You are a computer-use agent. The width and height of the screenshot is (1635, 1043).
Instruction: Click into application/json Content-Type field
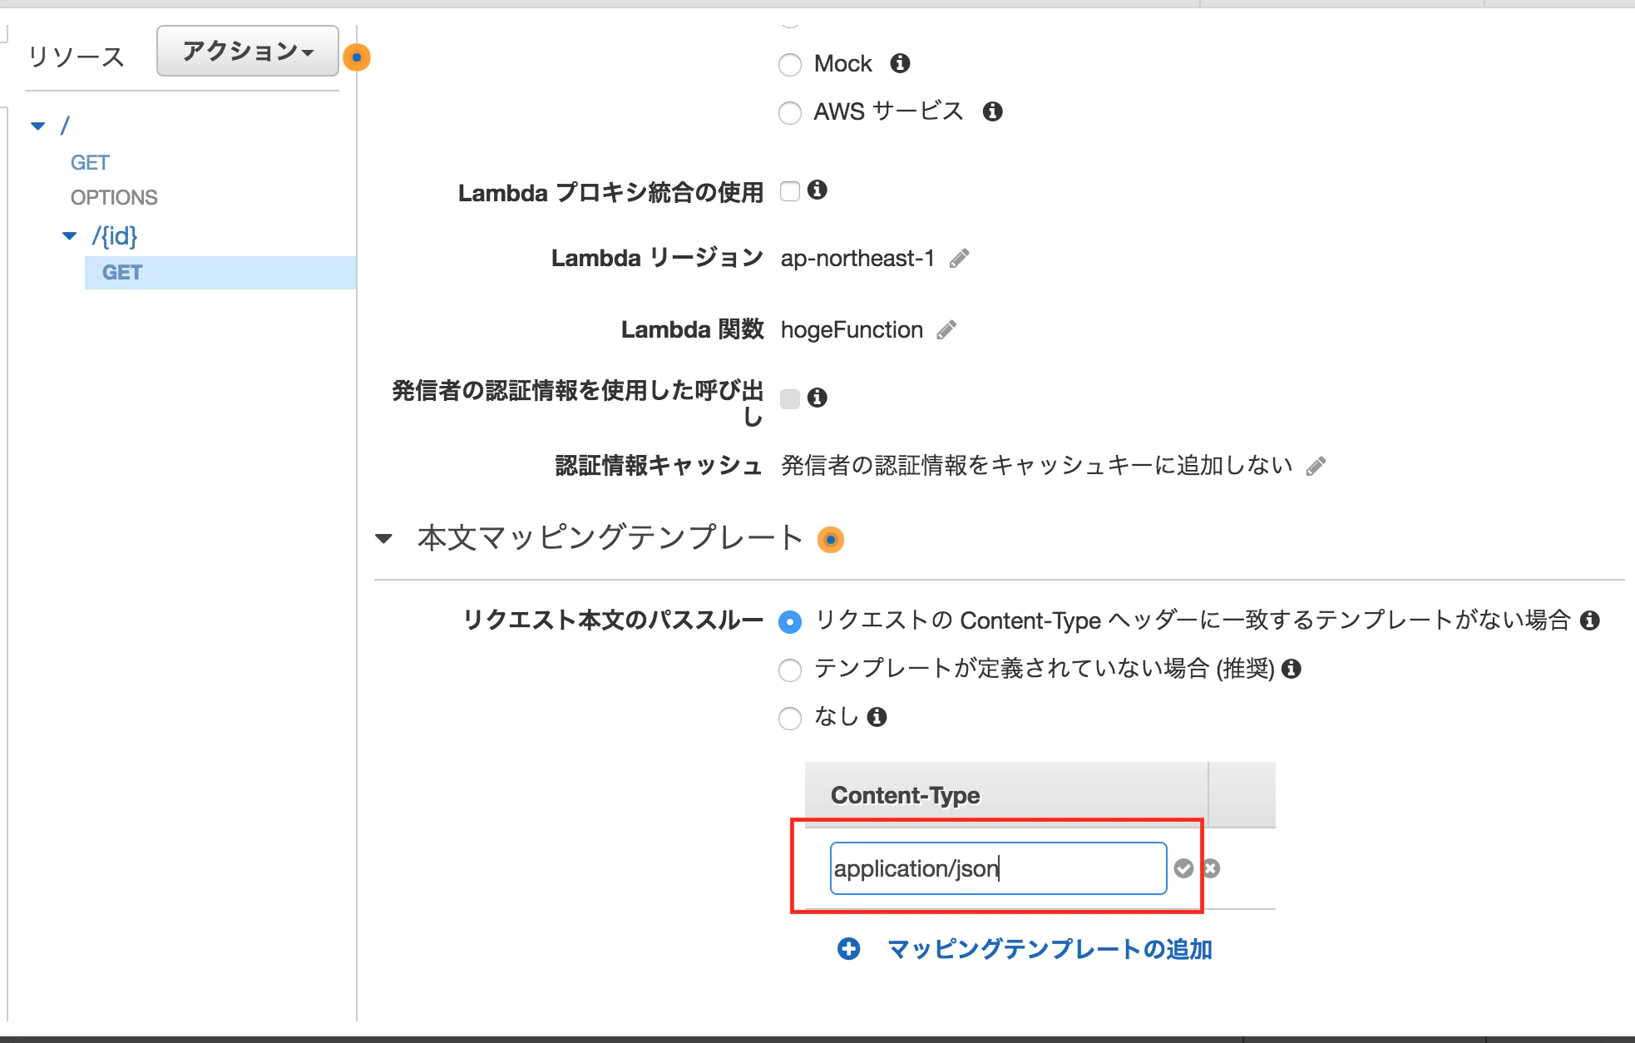pyautogui.click(x=998, y=868)
